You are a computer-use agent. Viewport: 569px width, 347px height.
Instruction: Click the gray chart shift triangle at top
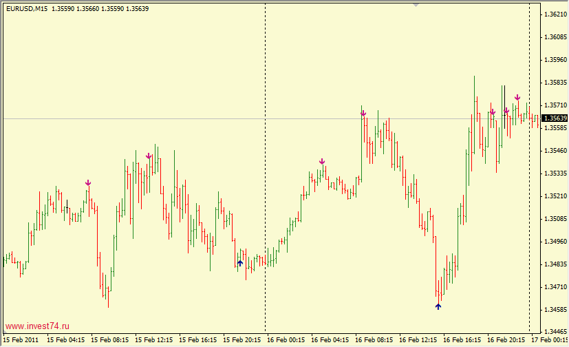point(416,4)
